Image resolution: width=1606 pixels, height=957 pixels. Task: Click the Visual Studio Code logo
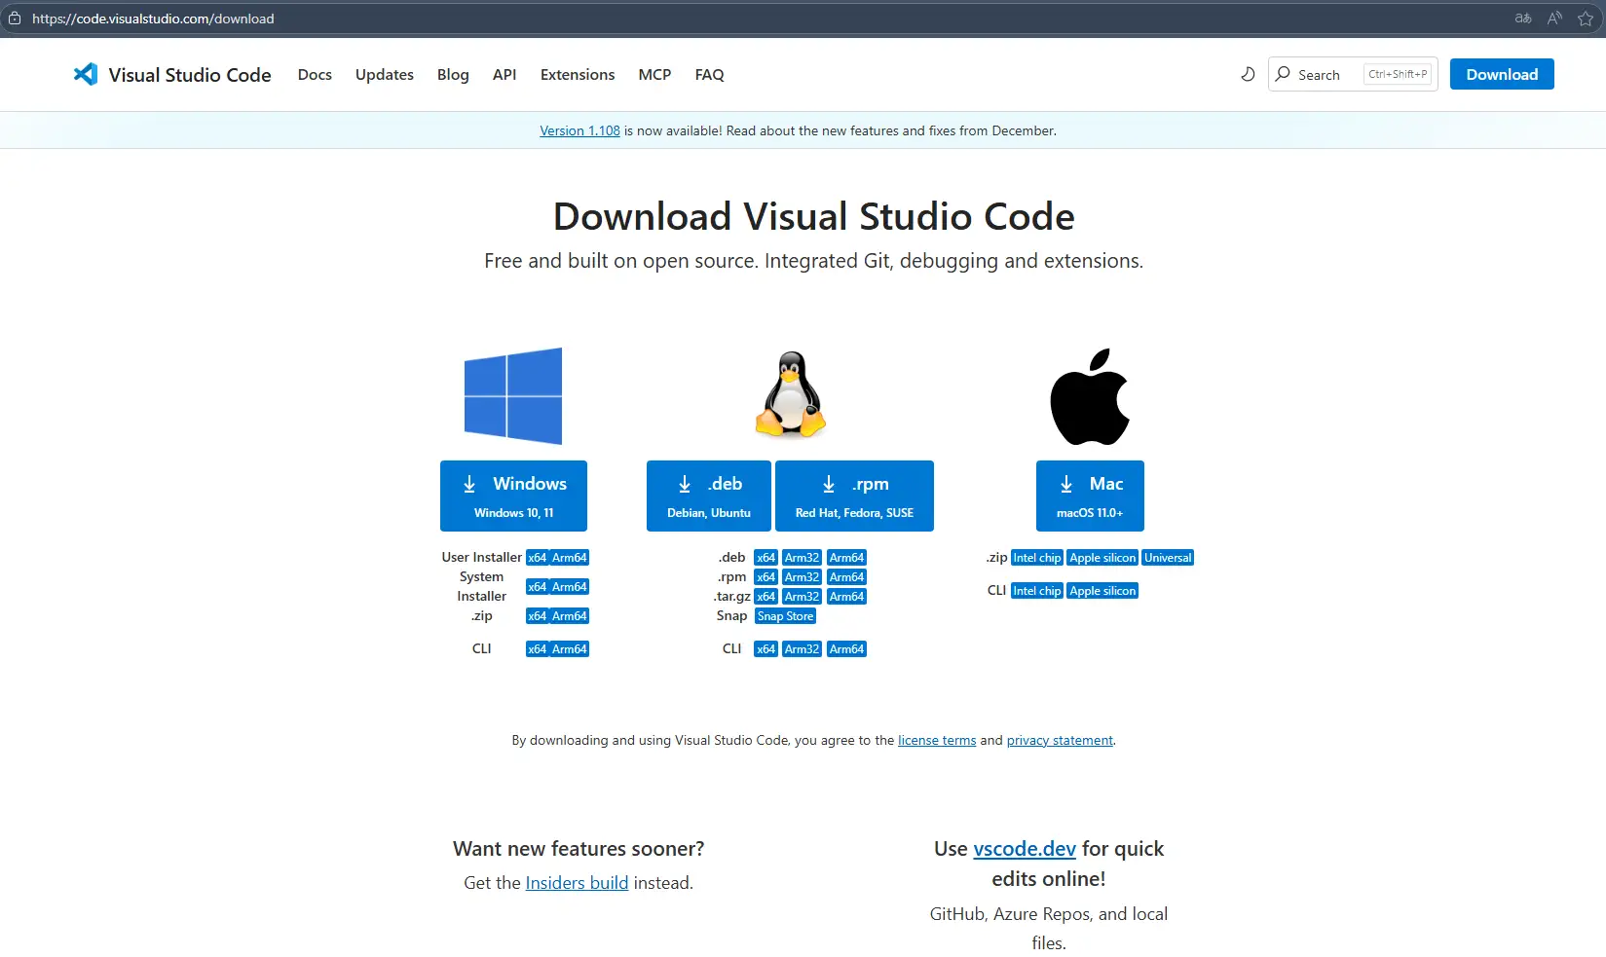coord(87,73)
